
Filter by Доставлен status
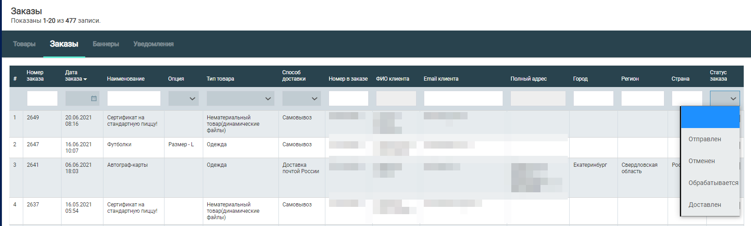[x=705, y=205]
